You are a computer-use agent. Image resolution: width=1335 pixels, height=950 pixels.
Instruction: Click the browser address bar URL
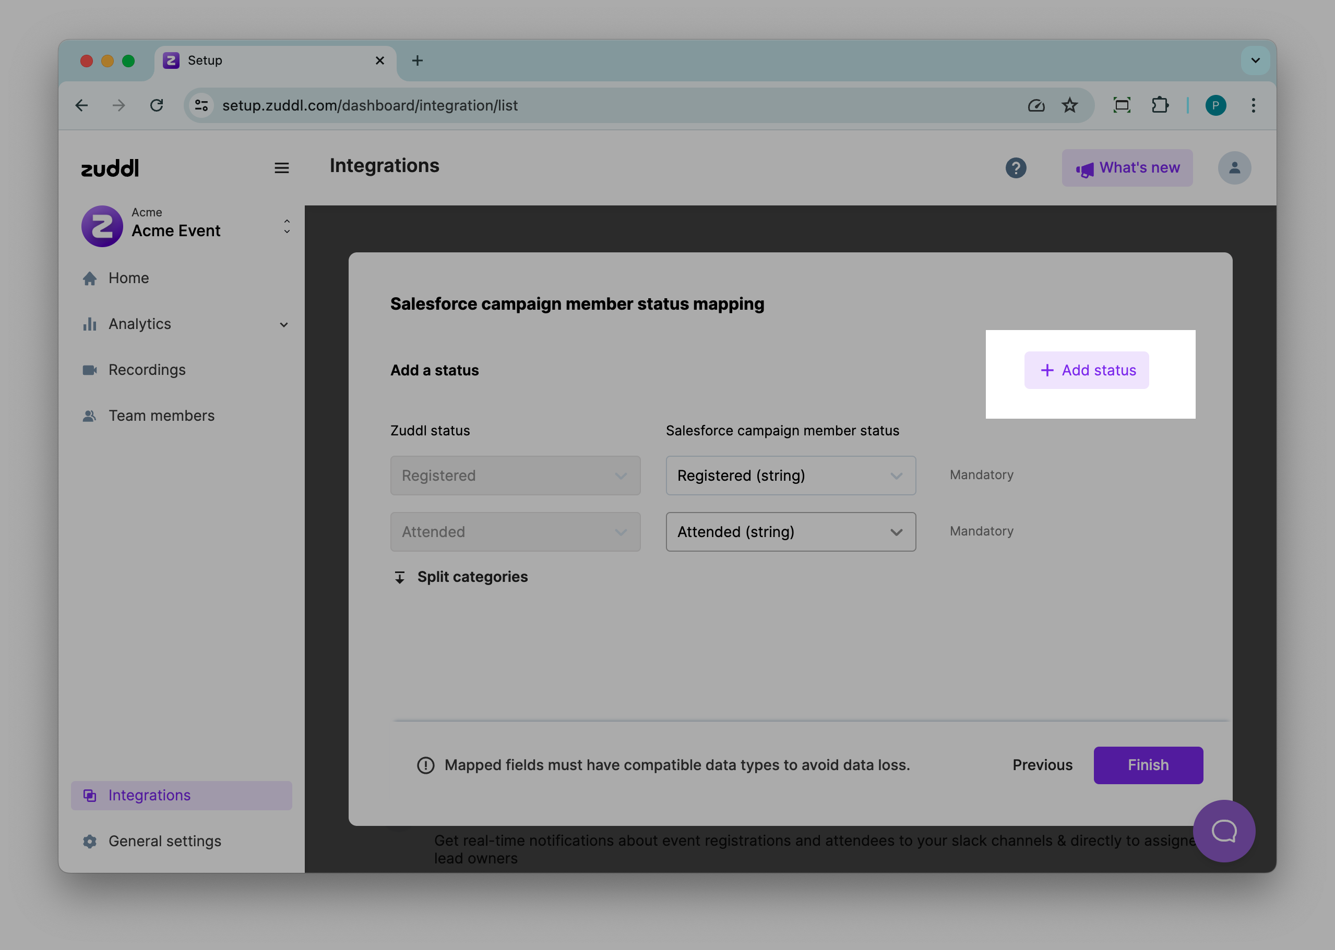370,105
